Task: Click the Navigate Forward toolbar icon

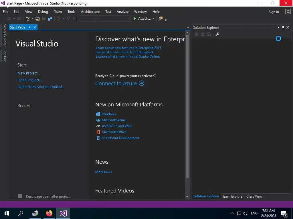Action: coord(19,19)
